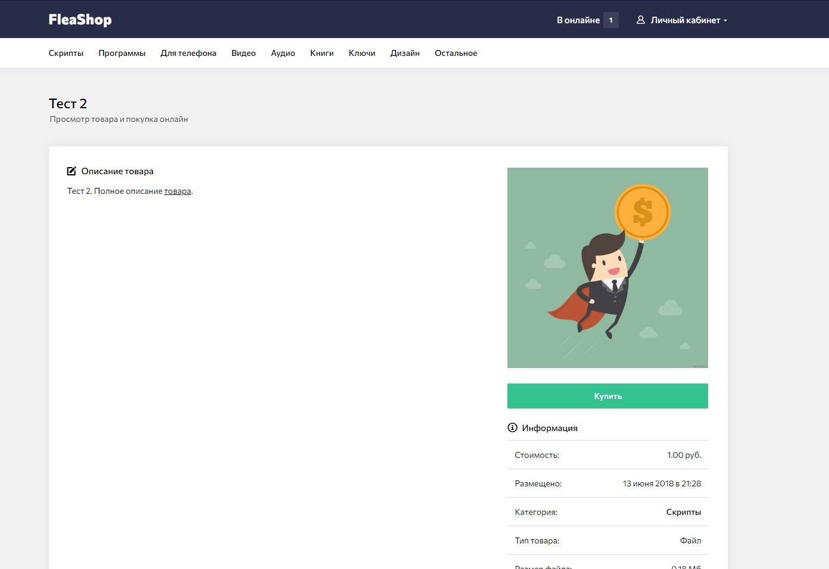
Task: Go to the Дизайн section
Action: pyautogui.click(x=405, y=53)
